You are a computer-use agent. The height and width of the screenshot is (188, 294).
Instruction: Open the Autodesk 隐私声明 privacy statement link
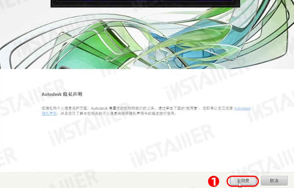[x=242, y=108]
